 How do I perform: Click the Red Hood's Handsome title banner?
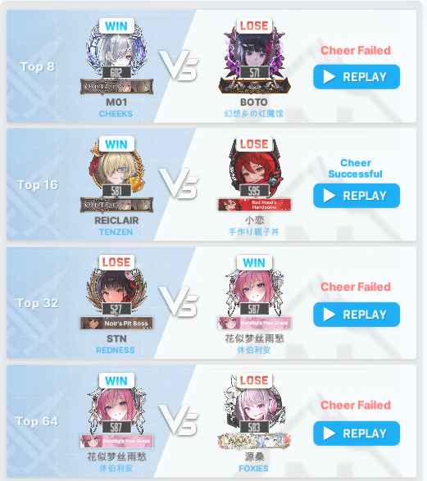click(x=254, y=205)
